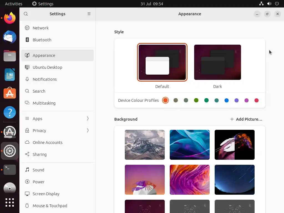
Task: Click the Notifications bell icon
Action: 27,79
